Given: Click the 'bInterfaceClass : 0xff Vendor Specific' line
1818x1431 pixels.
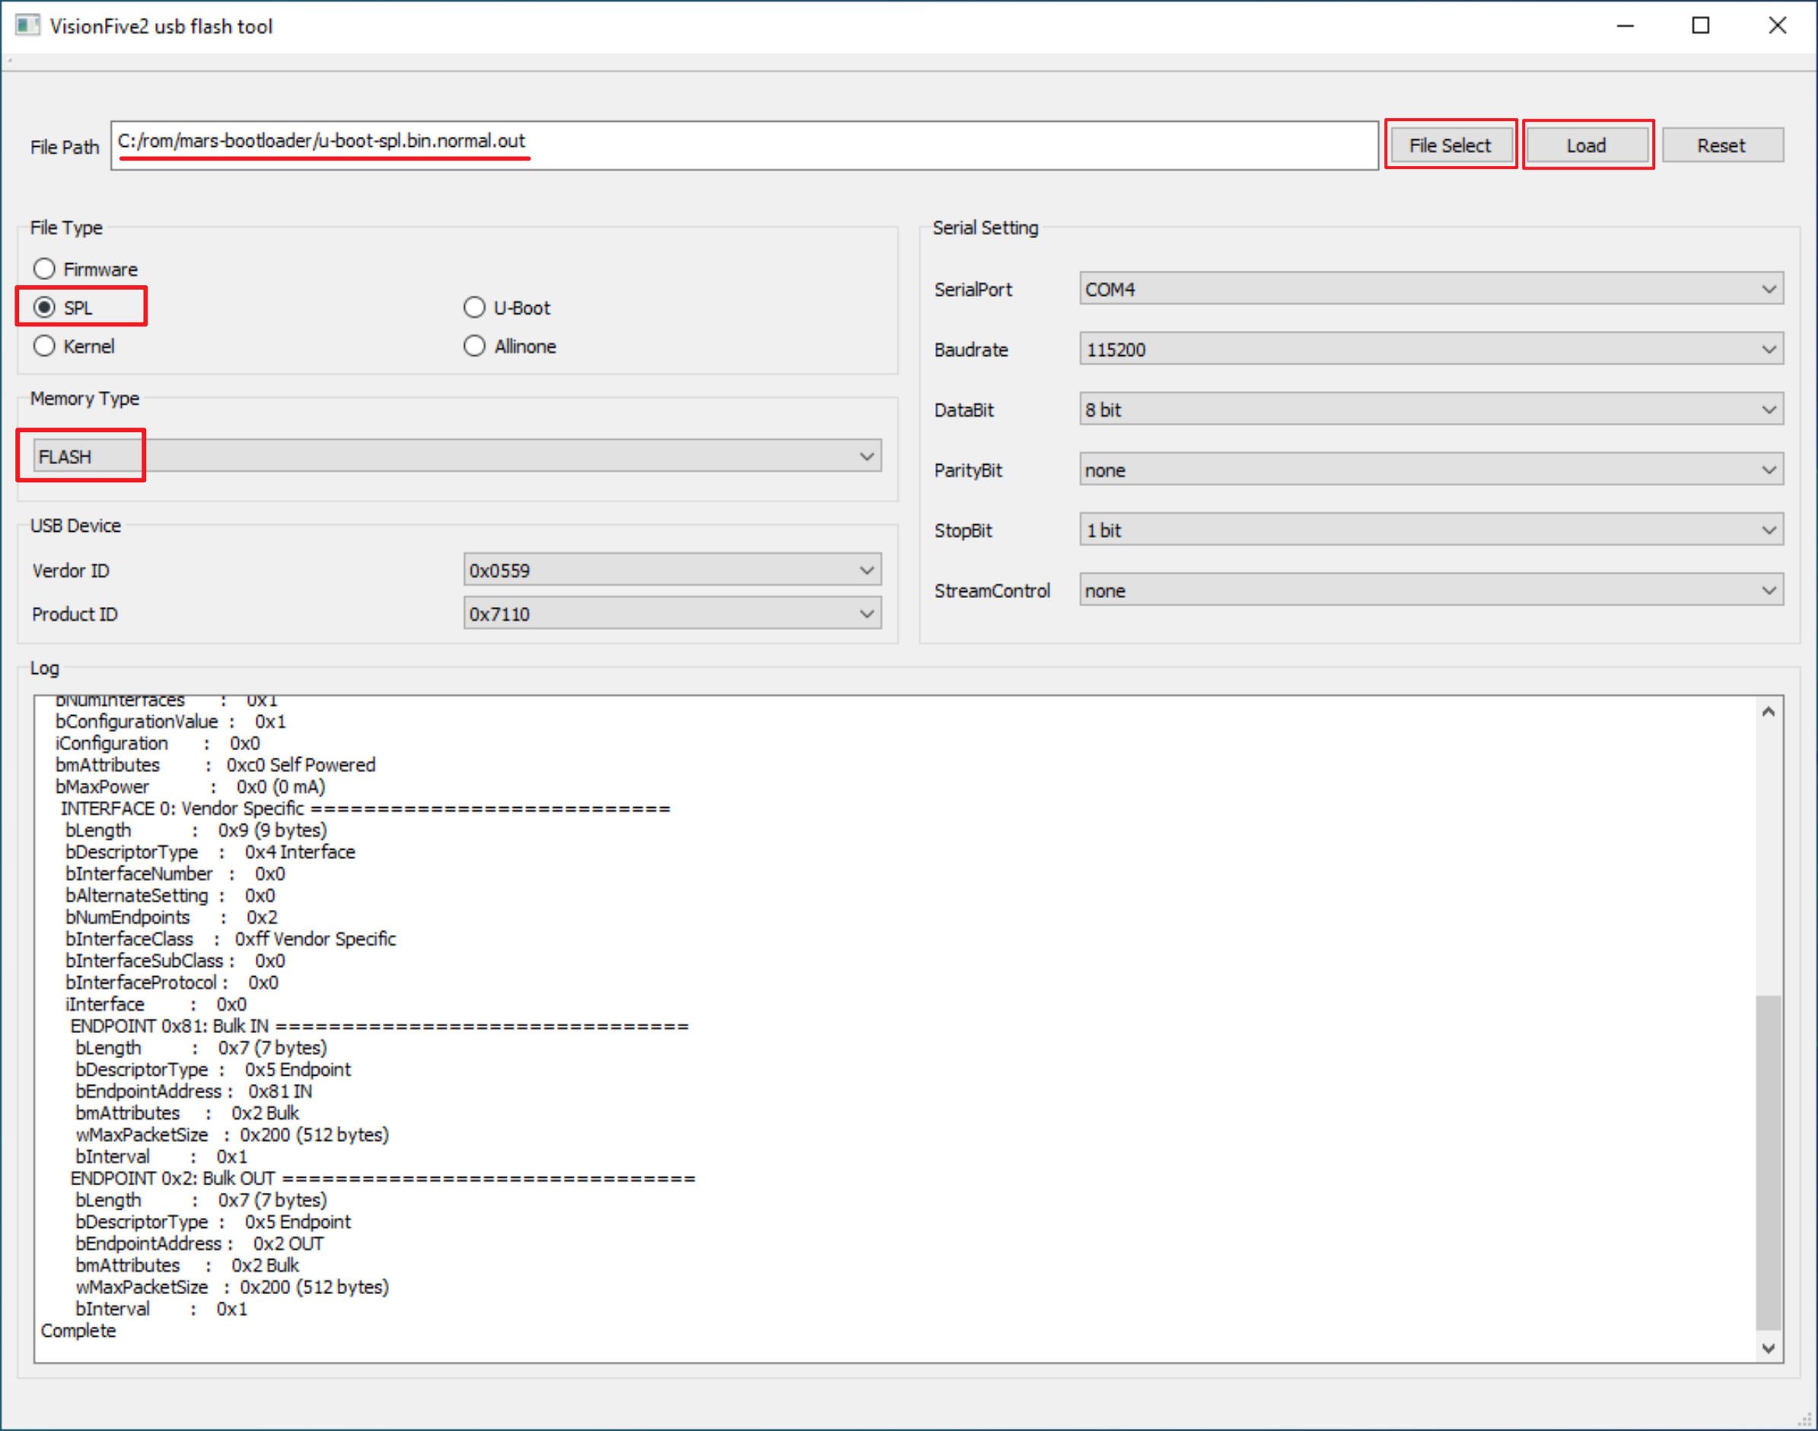Looking at the screenshot, I should pyautogui.click(x=231, y=938).
